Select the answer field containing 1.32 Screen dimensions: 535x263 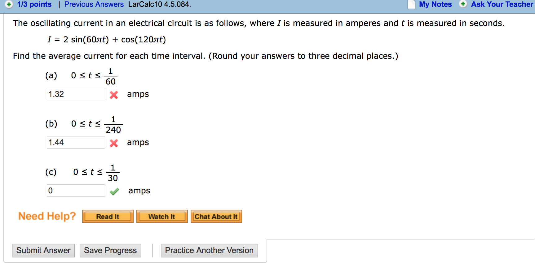click(x=75, y=94)
